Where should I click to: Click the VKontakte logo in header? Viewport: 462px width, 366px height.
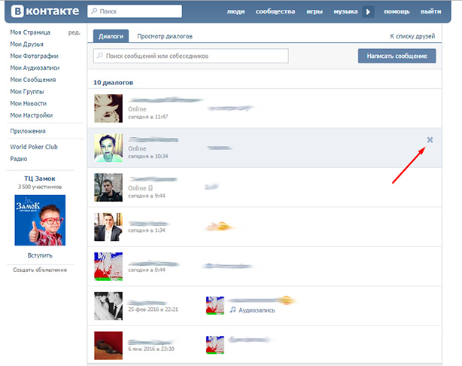click(41, 12)
